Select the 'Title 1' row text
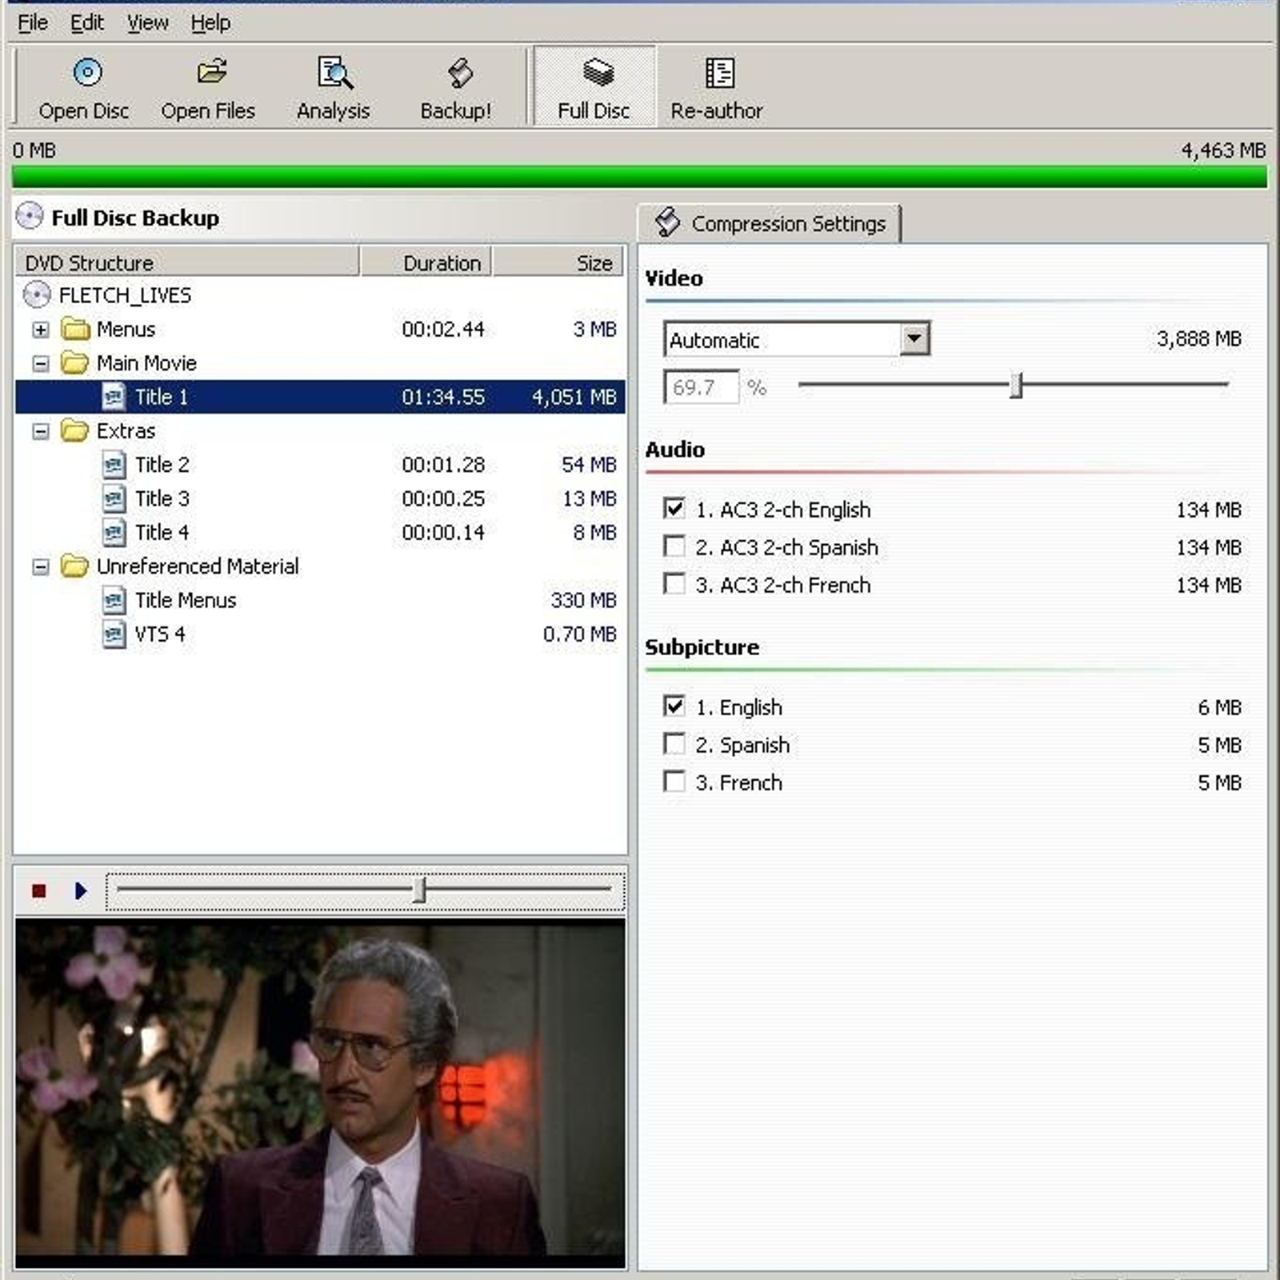 click(161, 397)
